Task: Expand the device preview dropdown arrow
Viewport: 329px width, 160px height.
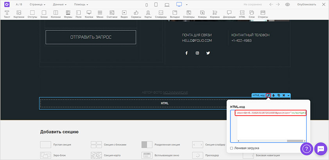Action: tap(187, 5)
